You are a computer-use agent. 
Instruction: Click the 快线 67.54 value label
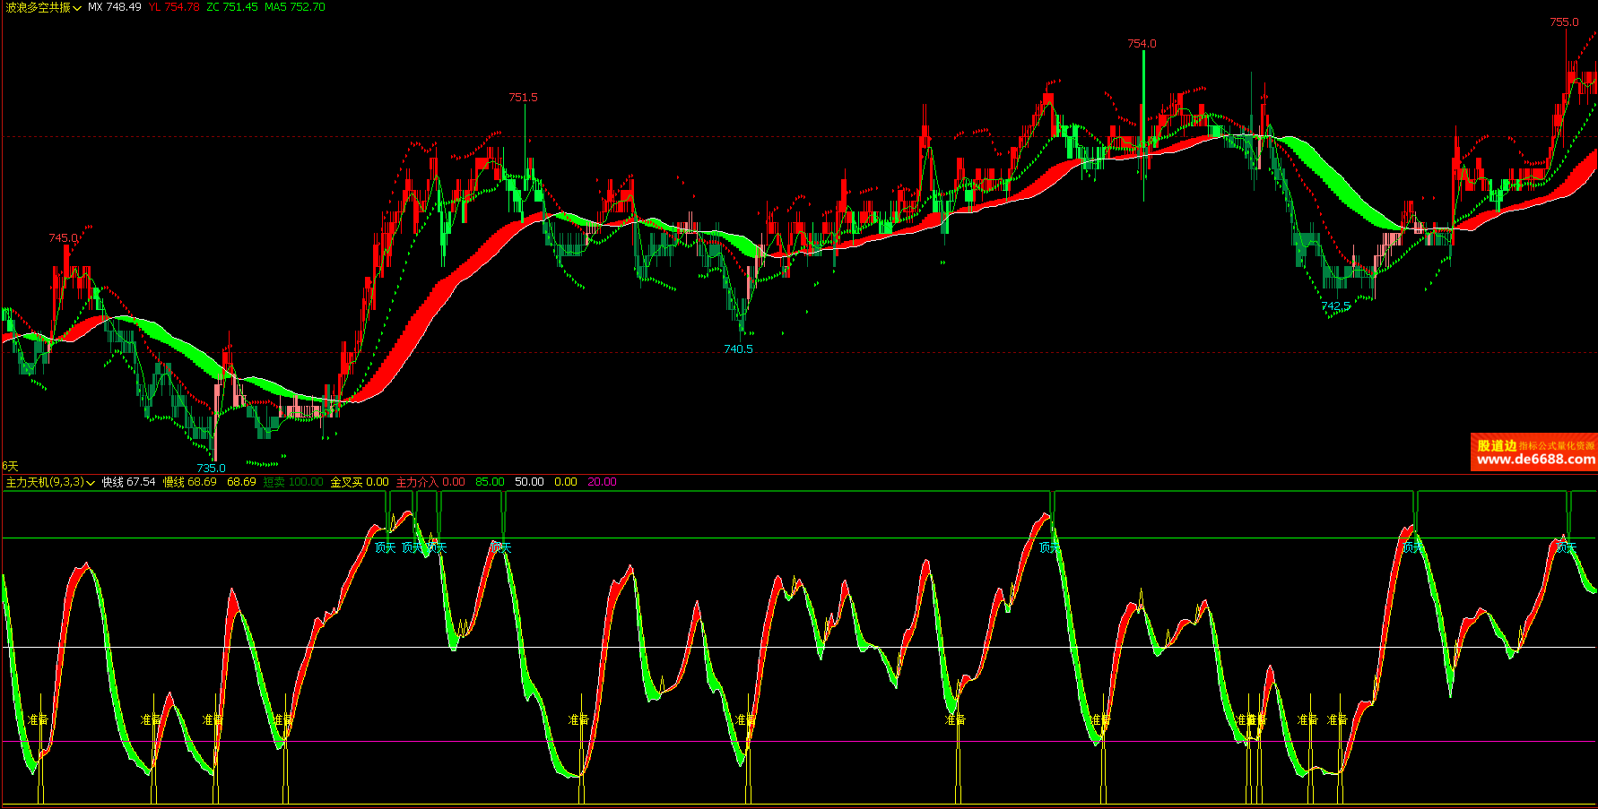click(x=128, y=482)
